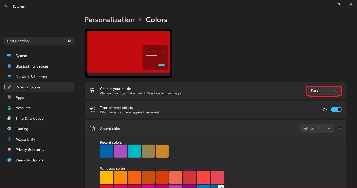Open Time & language settings
Viewport: 357px width, 188px height.
(x=29, y=118)
